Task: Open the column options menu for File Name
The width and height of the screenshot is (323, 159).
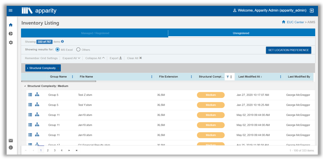Action: pyautogui.click(x=152, y=76)
